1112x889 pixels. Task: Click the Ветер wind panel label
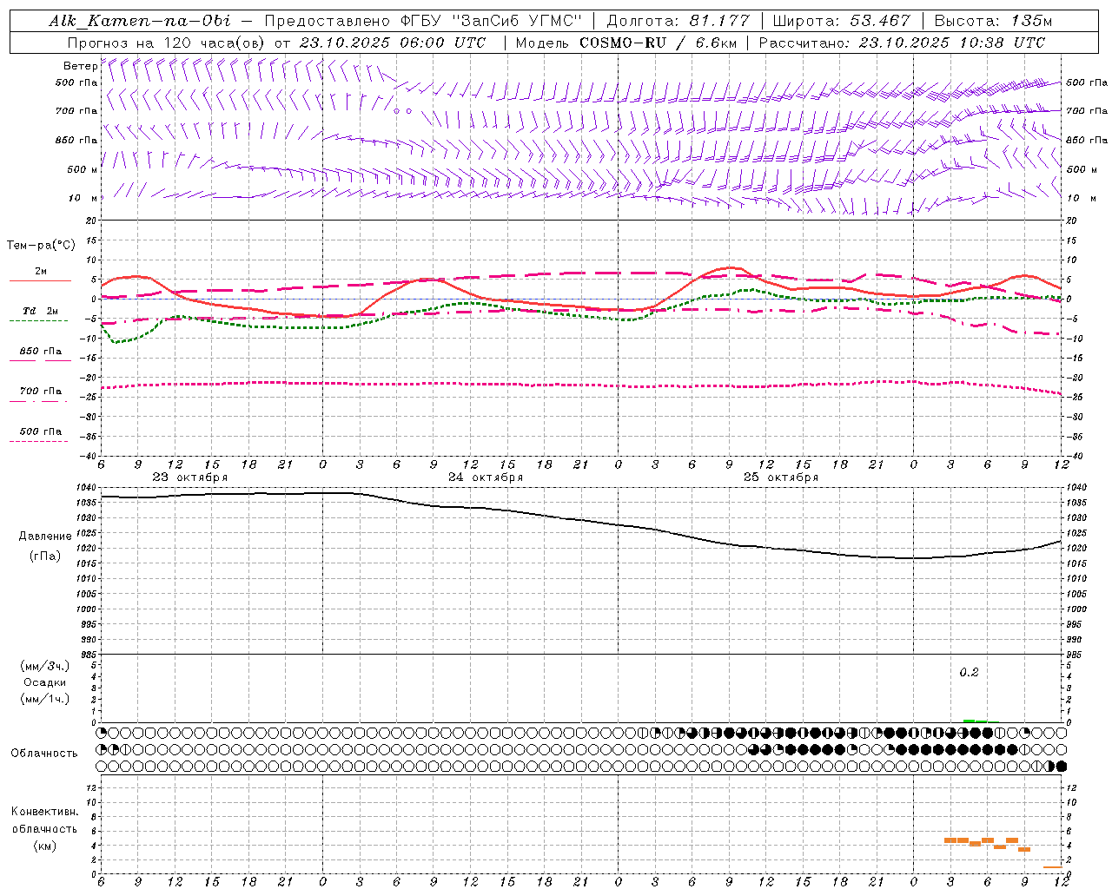point(80,66)
